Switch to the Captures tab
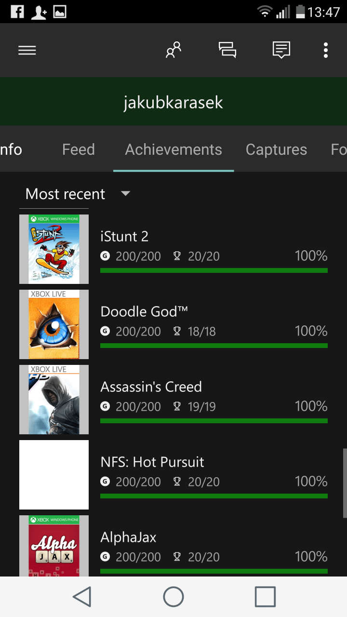The image size is (347, 617). [x=276, y=149]
